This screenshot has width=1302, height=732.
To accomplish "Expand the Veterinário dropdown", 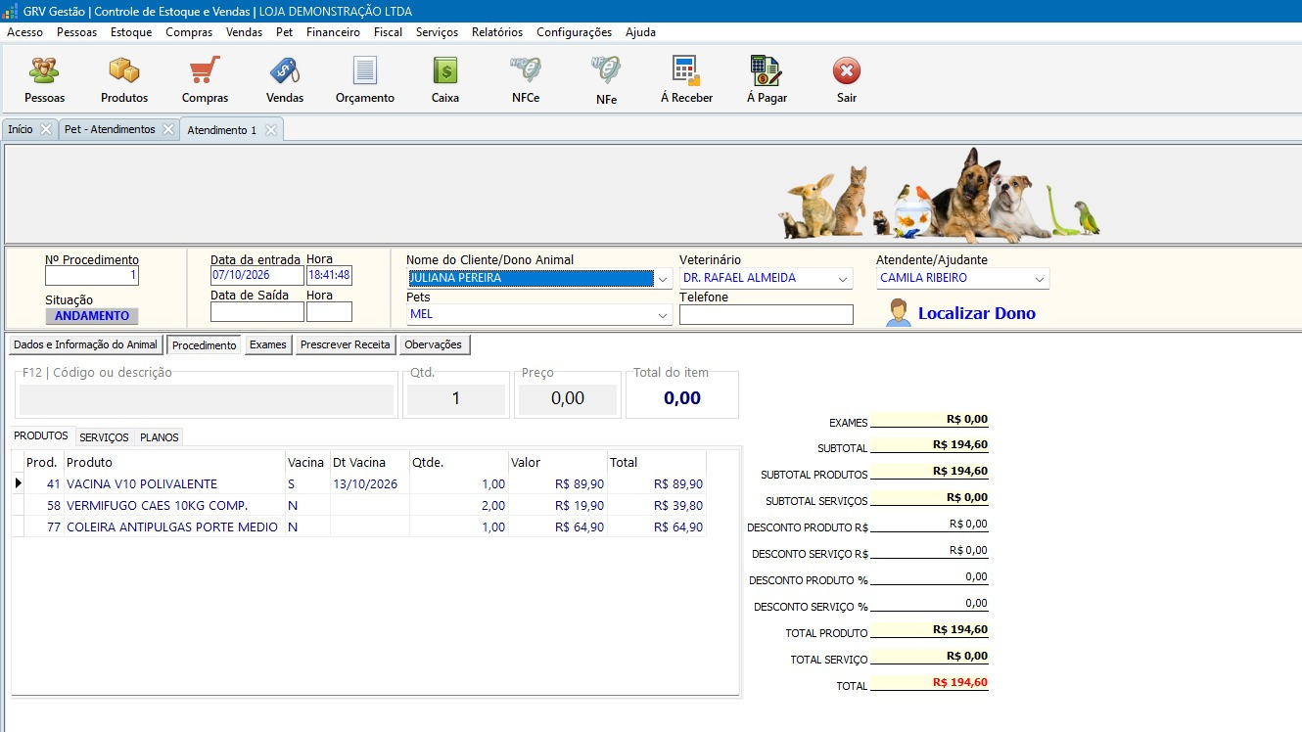I will [x=843, y=279].
